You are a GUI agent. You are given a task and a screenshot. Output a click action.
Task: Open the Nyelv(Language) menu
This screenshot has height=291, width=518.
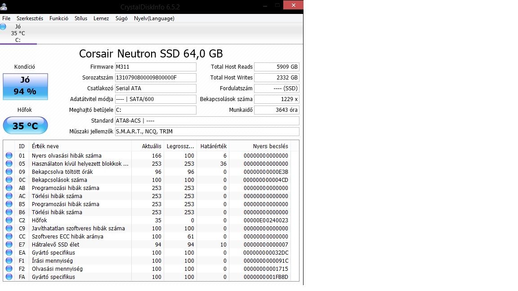(x=154, y=18)
